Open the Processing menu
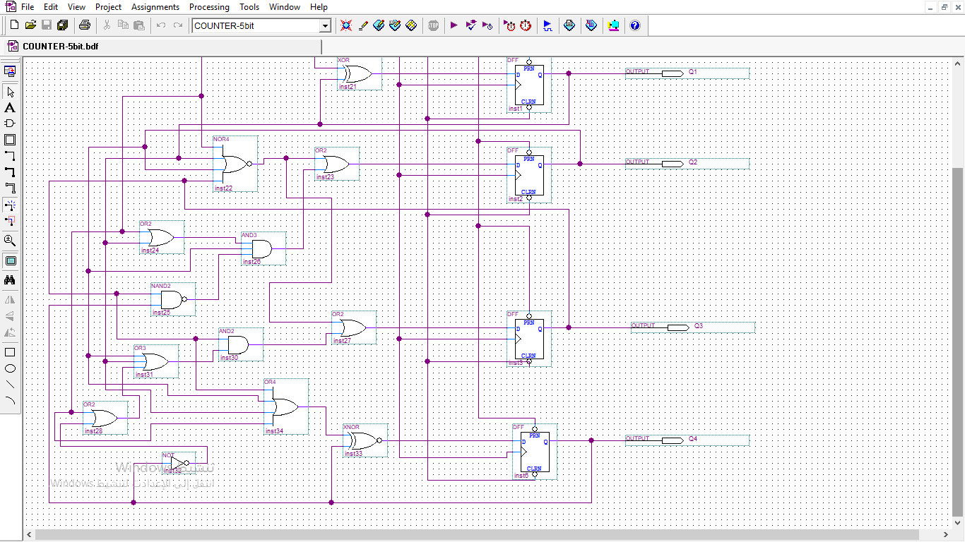The image size is (965, 542). click(209, 6)
